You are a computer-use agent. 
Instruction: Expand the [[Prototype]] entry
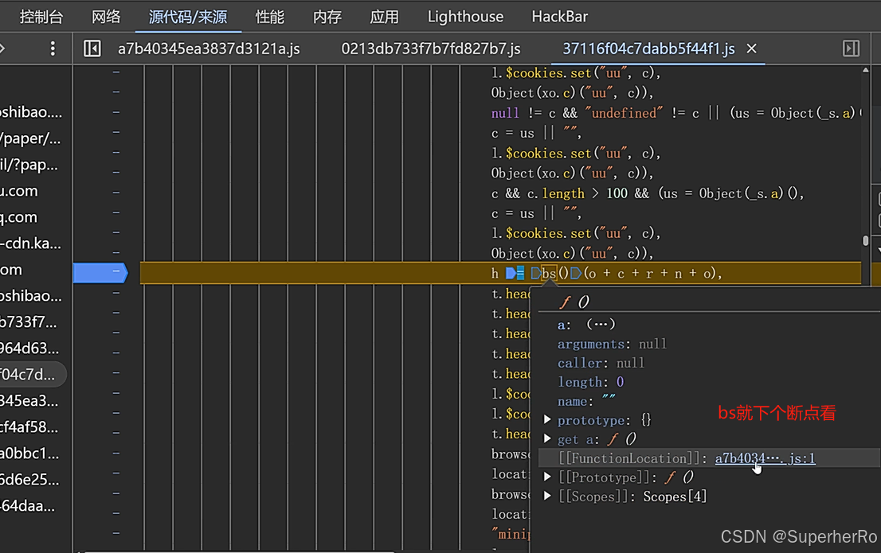(547, 477)
